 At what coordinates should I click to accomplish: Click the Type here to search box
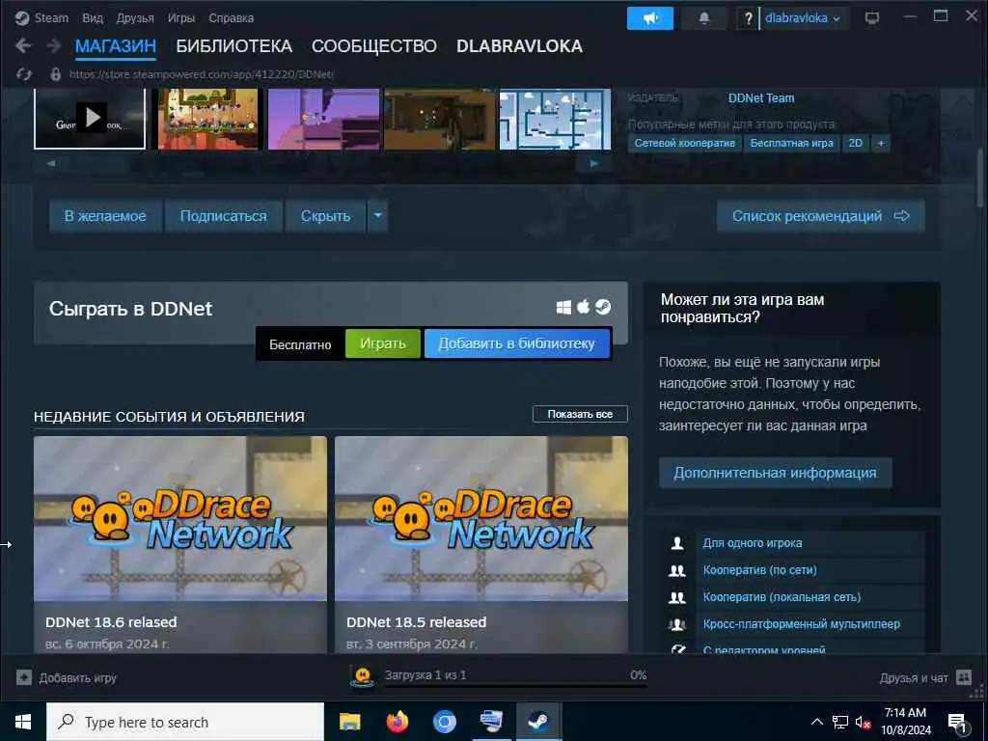pos(185,722)
